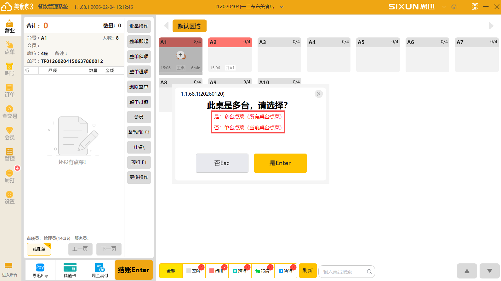Screen dimensions: 501x281
Task: Click the QR code icon in title bar
Action: click(475, 7)
